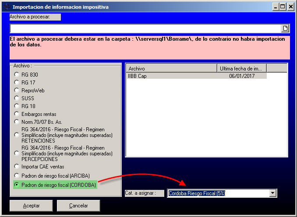Screen dimensions: 297x217
Task: Click the application icon in title bar
Action: click(x=6, y=7)
